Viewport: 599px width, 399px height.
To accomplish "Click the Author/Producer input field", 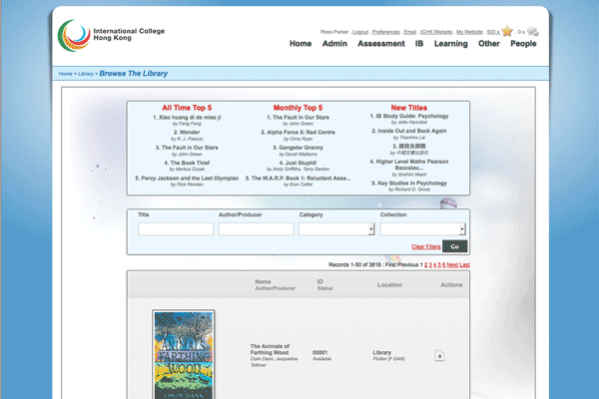I will point(256,228).
